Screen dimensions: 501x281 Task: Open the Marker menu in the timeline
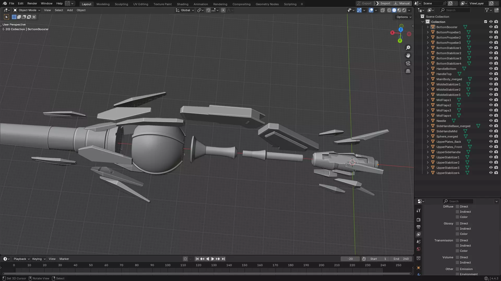tap(64, 259)
